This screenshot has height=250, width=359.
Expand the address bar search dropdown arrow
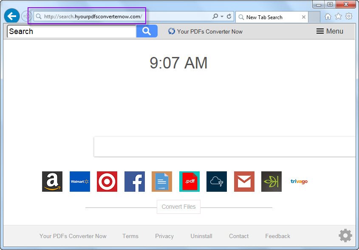tap(222, 17)
